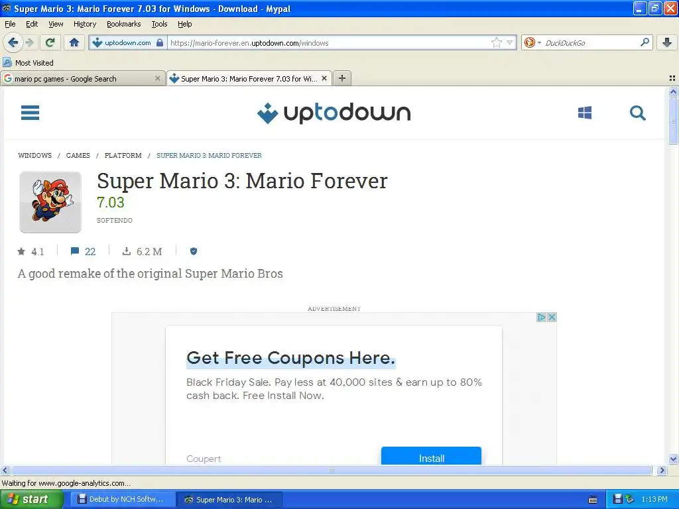Click the address bar URL field
The width and height of the screenshot is (679, 509).
pos(329,42)
